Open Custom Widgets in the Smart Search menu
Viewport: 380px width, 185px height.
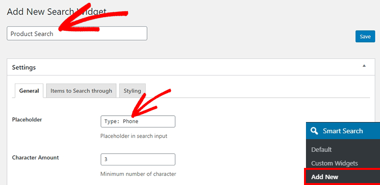(334, 164)
